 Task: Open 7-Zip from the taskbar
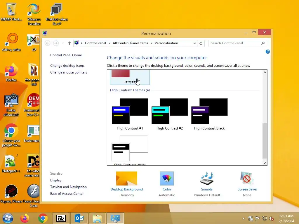point(61,218)
